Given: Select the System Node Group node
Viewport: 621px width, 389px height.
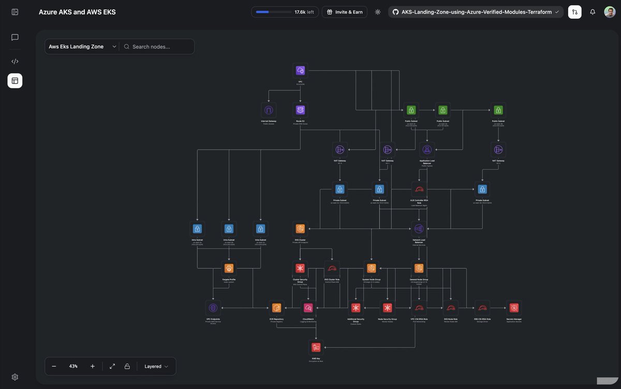Looking at the screenshot, I should click(372, 268).
